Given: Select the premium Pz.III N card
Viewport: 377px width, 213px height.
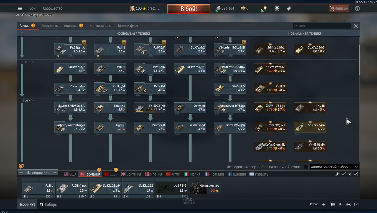Looking at the screenshot, I should click(270, 88).
